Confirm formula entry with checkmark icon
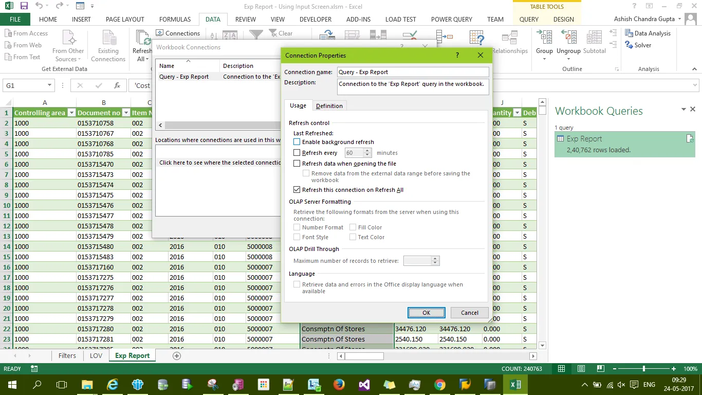This screenshot has width=702, height=395. (98, 85)
